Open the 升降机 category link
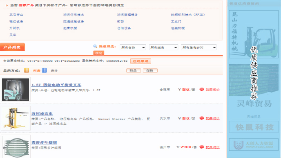This screenshot has height=158, width=281. pos(15,28)
